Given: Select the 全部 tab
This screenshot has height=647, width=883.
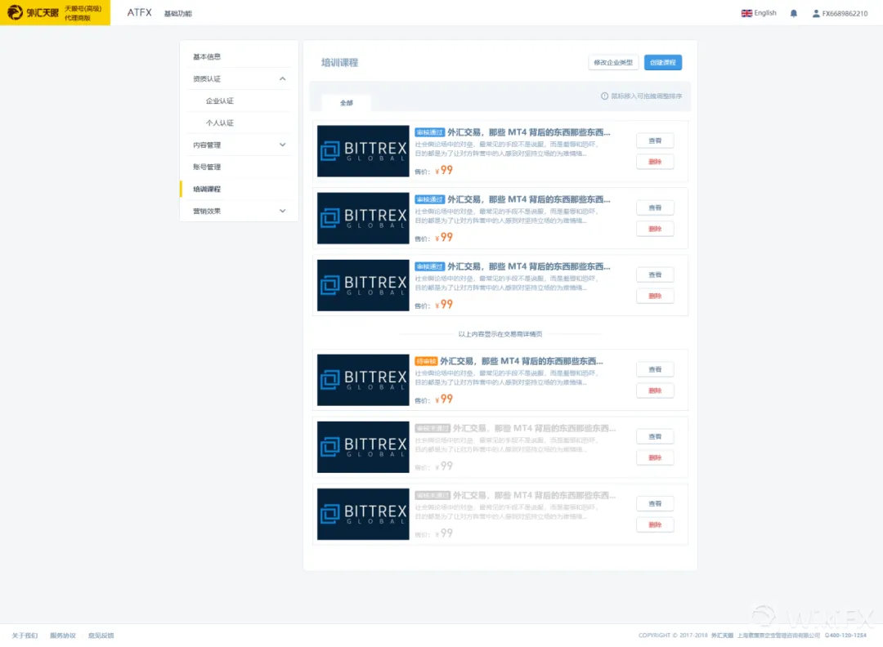Looking at the screenshot, I should click(347, 103).
